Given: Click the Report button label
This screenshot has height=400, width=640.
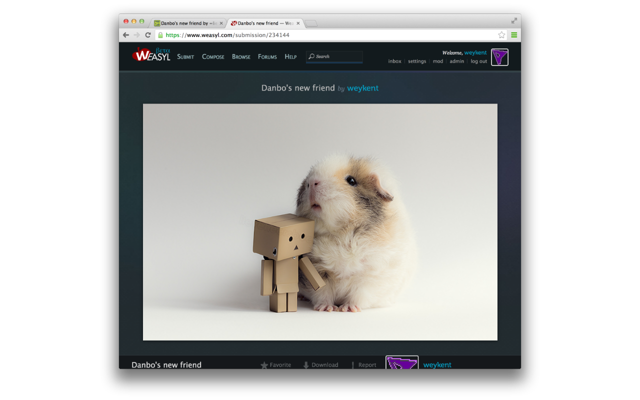Looking at the screenshot, I should (x=367, y=365).
